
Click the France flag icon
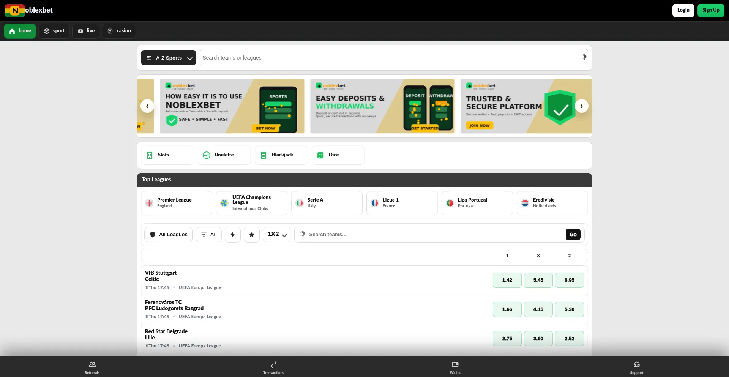coord(375,203)
